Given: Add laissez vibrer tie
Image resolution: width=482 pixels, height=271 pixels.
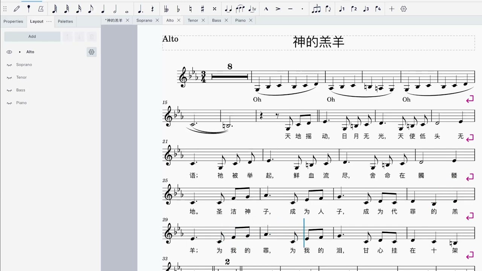Looking at the screenshot, I should tap(252, 9).
